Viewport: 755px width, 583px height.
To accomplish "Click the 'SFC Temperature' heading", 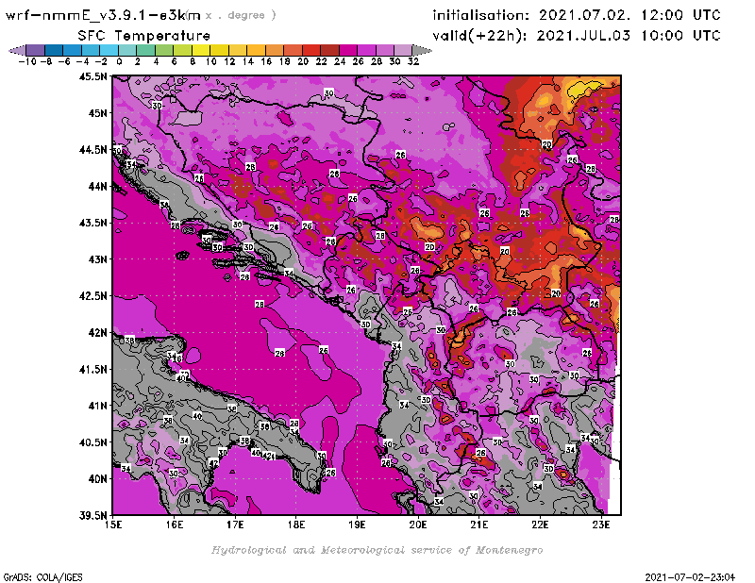I will coord(144,36).
